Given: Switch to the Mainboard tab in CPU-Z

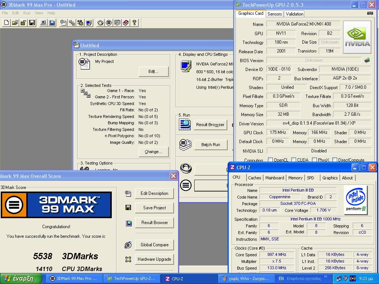Looking at the screenshot, I should click(275, 178).
